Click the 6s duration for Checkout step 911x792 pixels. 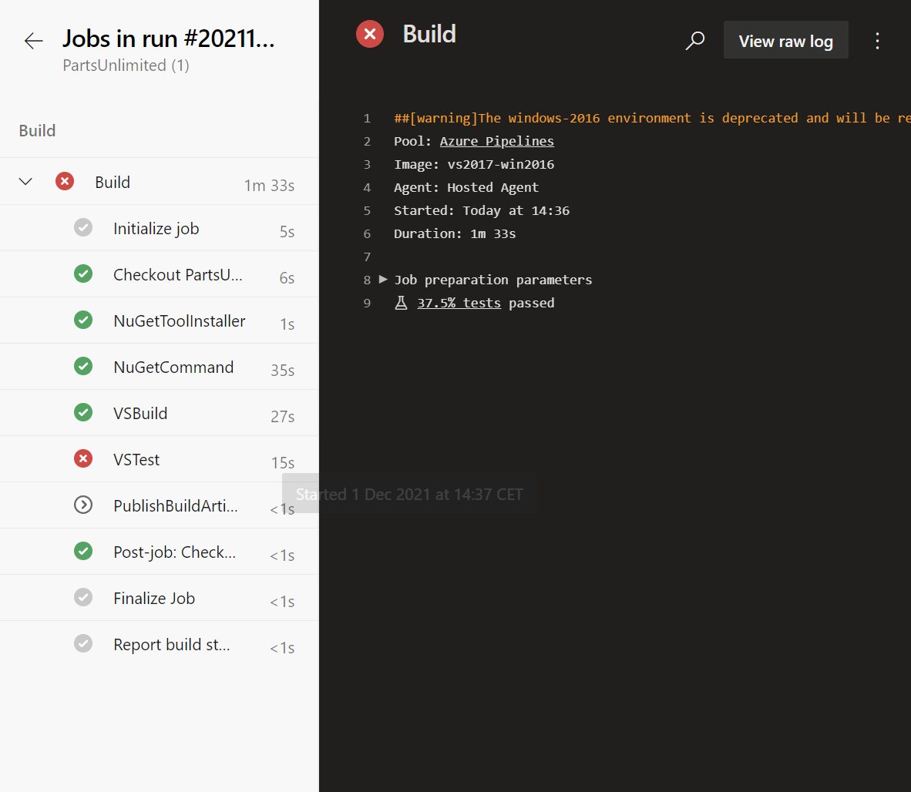tap(287, 277)
